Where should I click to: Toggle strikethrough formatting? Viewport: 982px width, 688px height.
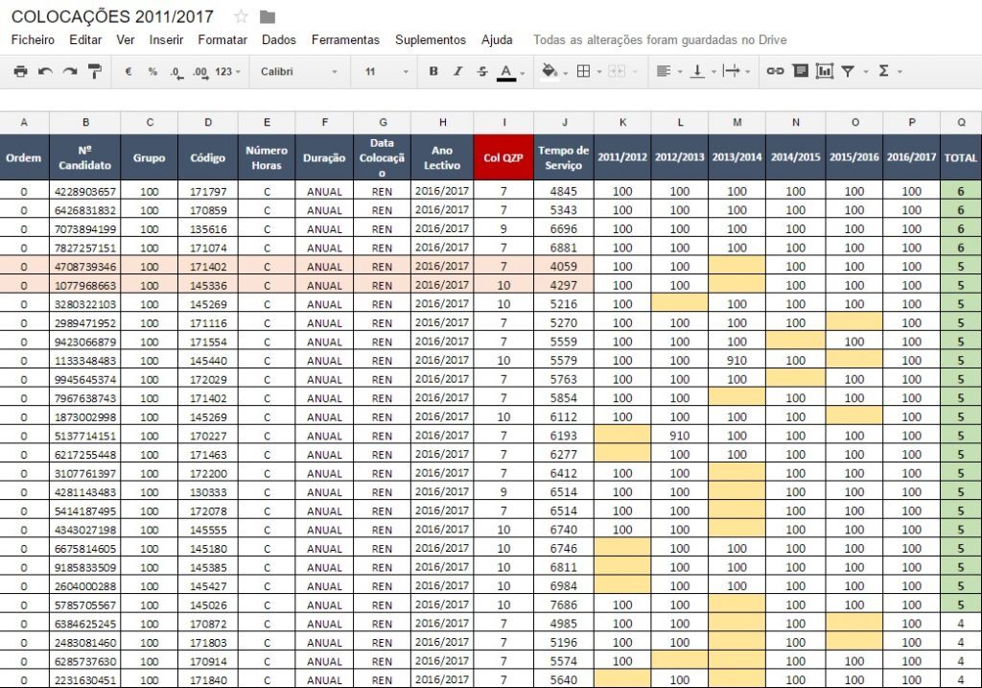pyautogui.click(x=481, y=71)
